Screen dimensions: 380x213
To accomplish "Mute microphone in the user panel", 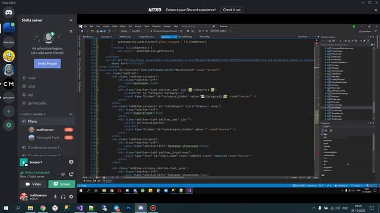I will tap(55, 197).
